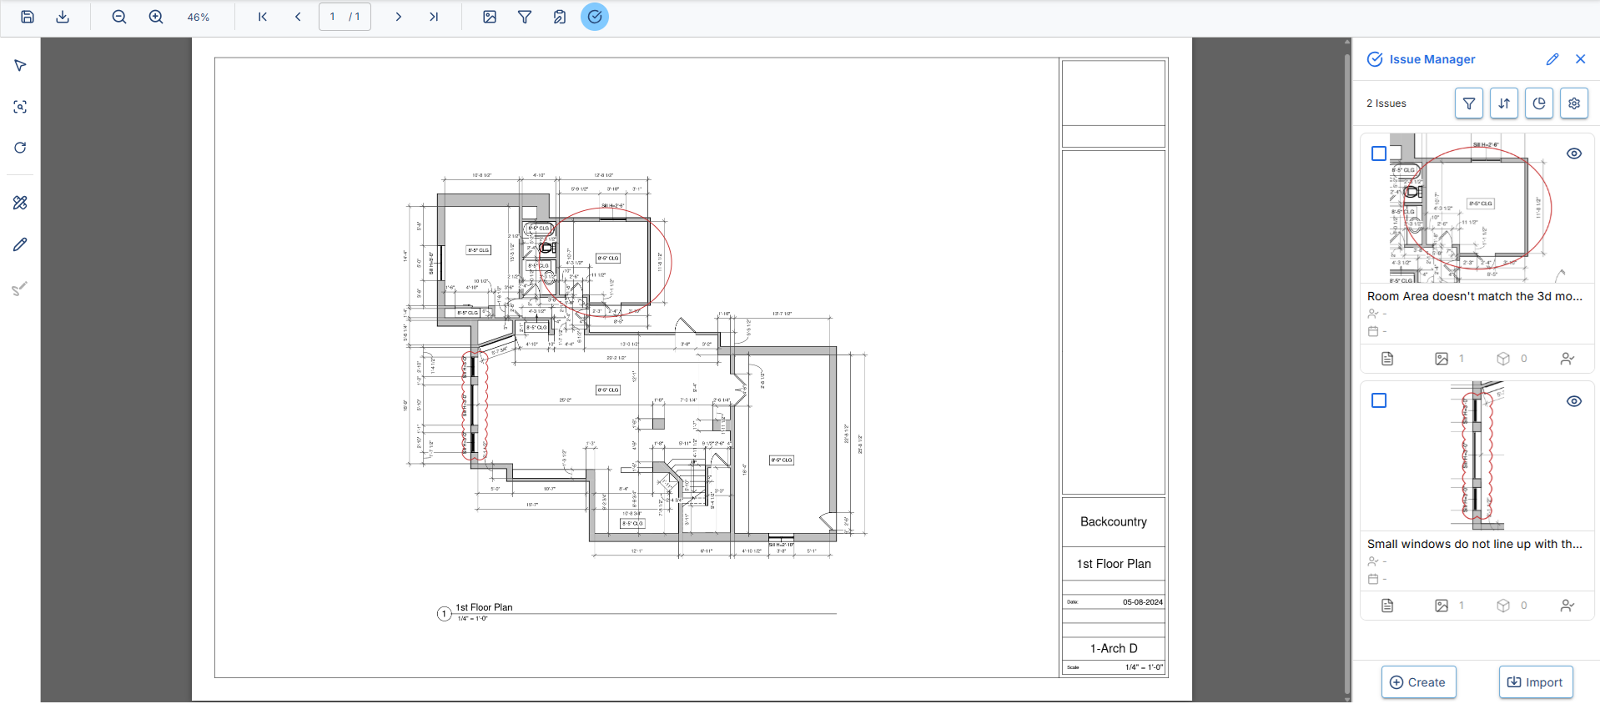Viewport: 1600px width, 704px height.
Task: Click '1st Floor Plan' title block text
Action: 1113,564
